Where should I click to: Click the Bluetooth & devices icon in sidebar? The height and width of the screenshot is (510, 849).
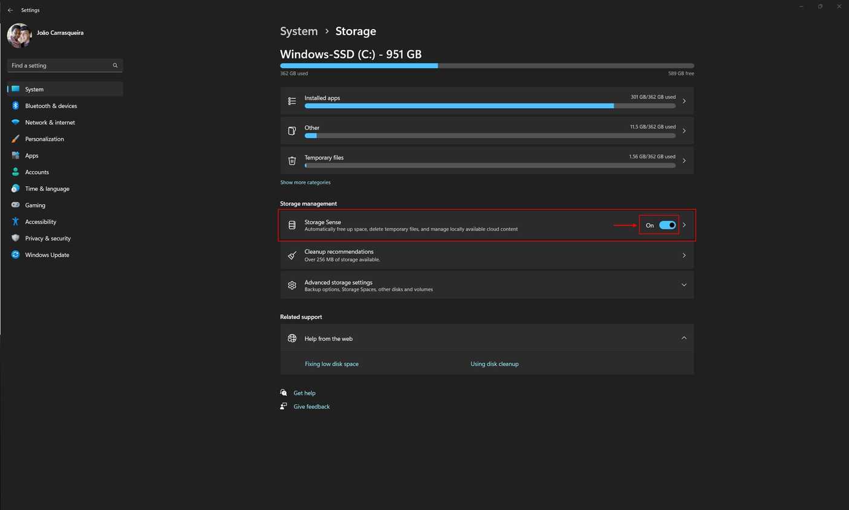(x=16, y=106)
